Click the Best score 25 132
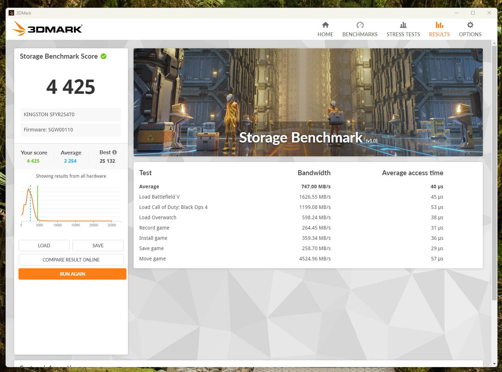 click(x=107, y=161)
